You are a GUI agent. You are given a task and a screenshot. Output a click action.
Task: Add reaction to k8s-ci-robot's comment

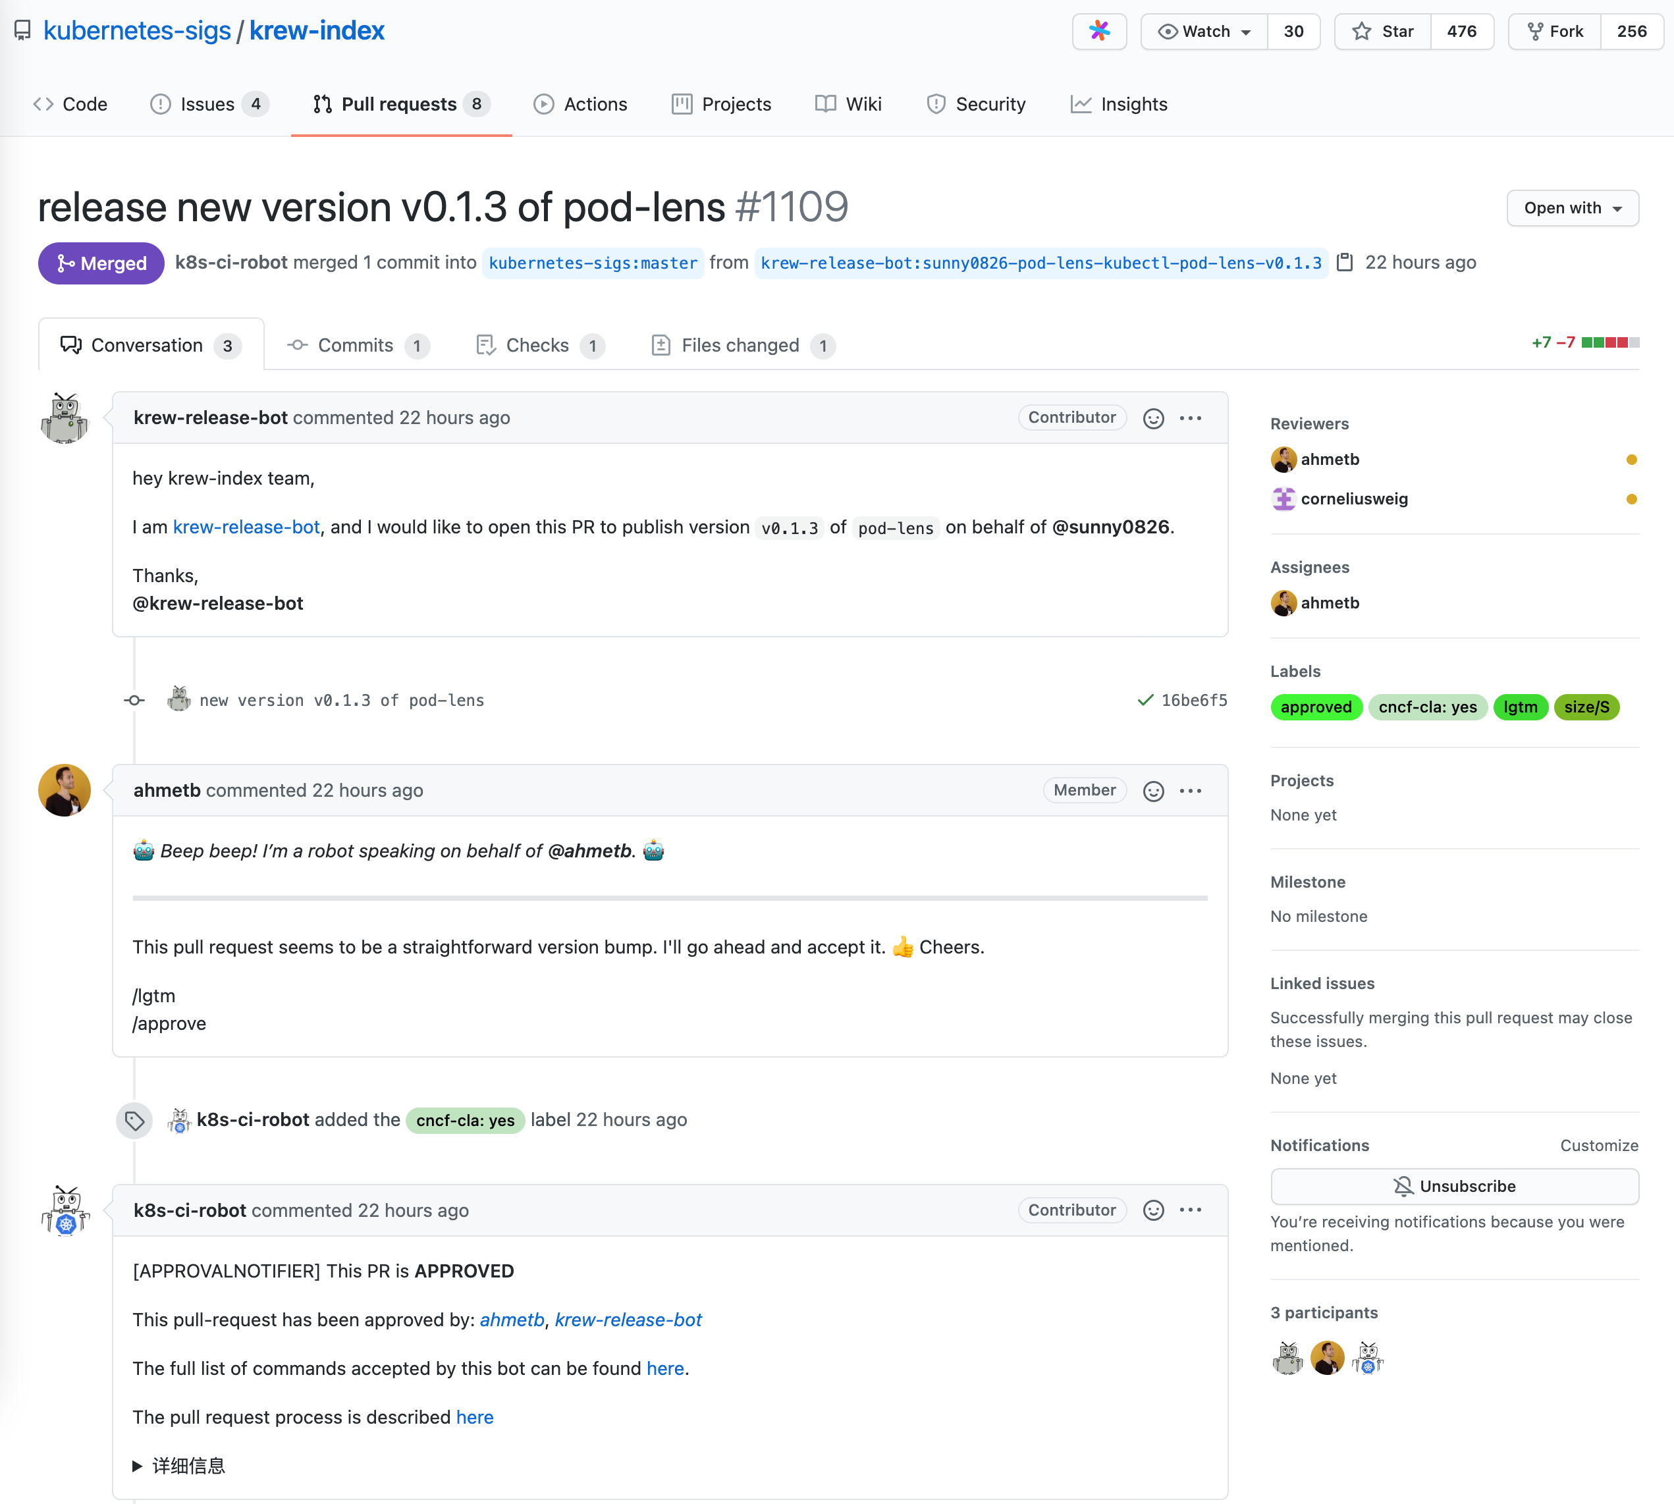1154,1210
